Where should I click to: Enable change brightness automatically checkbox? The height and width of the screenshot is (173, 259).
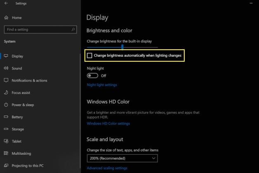90,55
